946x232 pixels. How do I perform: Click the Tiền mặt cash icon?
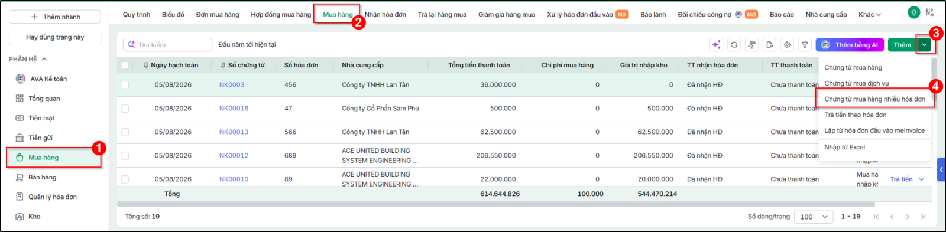click(20, 118)
